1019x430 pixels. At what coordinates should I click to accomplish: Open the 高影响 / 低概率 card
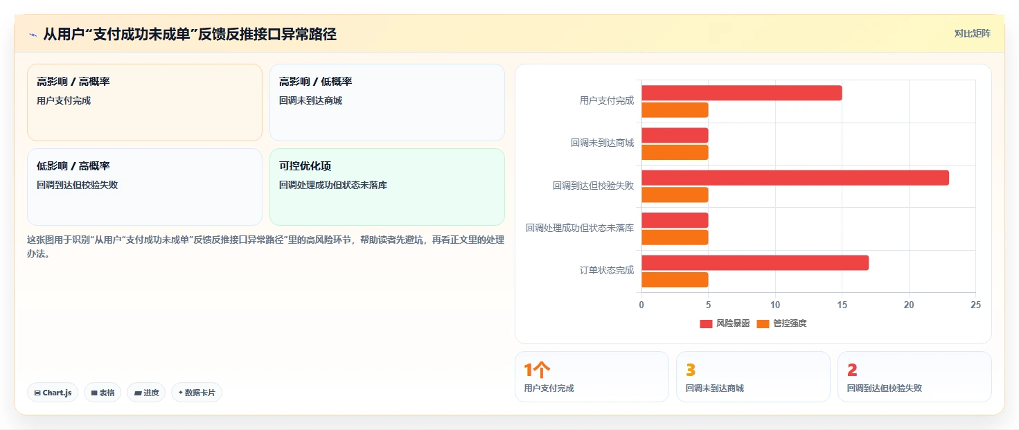pyautogui.click(x=387, y=102)
